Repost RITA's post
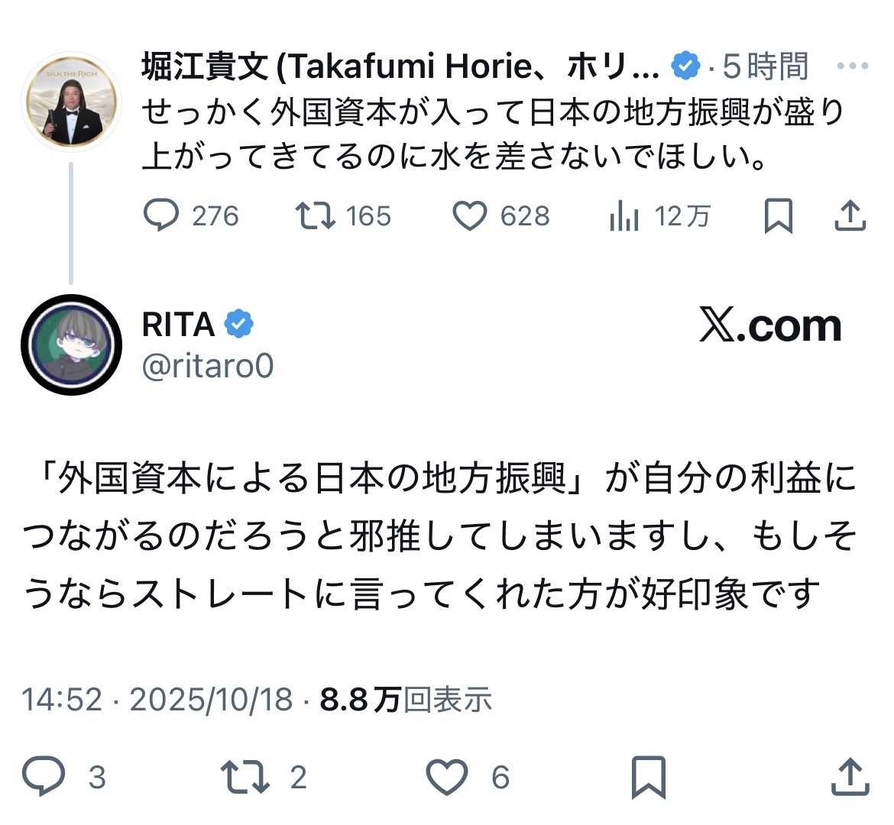 (245, 777)
